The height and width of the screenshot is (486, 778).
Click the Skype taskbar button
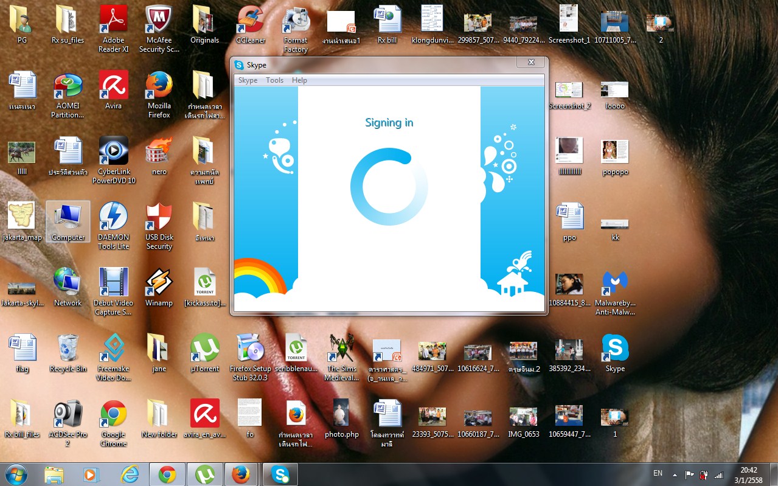click(280, 474)
